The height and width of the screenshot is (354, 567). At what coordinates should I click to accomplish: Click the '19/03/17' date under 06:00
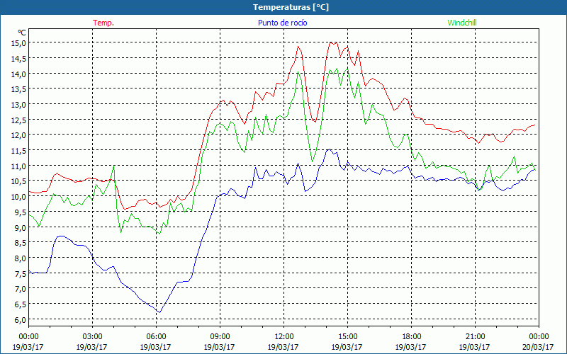(x=155, y=347)
